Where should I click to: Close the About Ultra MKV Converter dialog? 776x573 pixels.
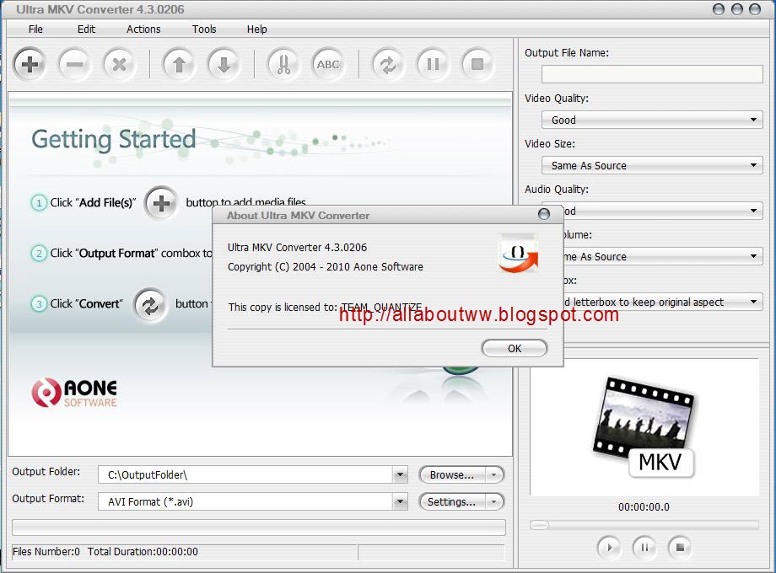(x=544, y=213)
